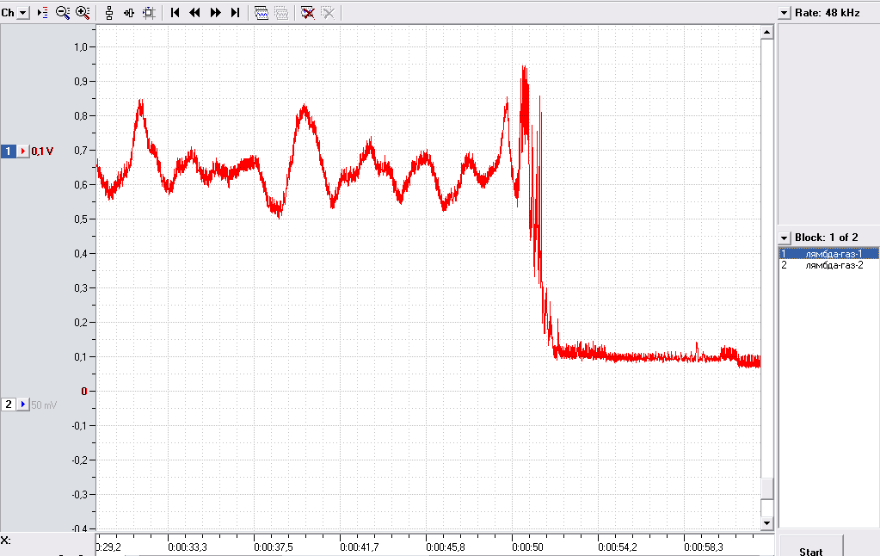The image size is (880, 556).
Task: Click the time label 0:00:58,3
Action: pyautogui.click(x=703, y=547)
